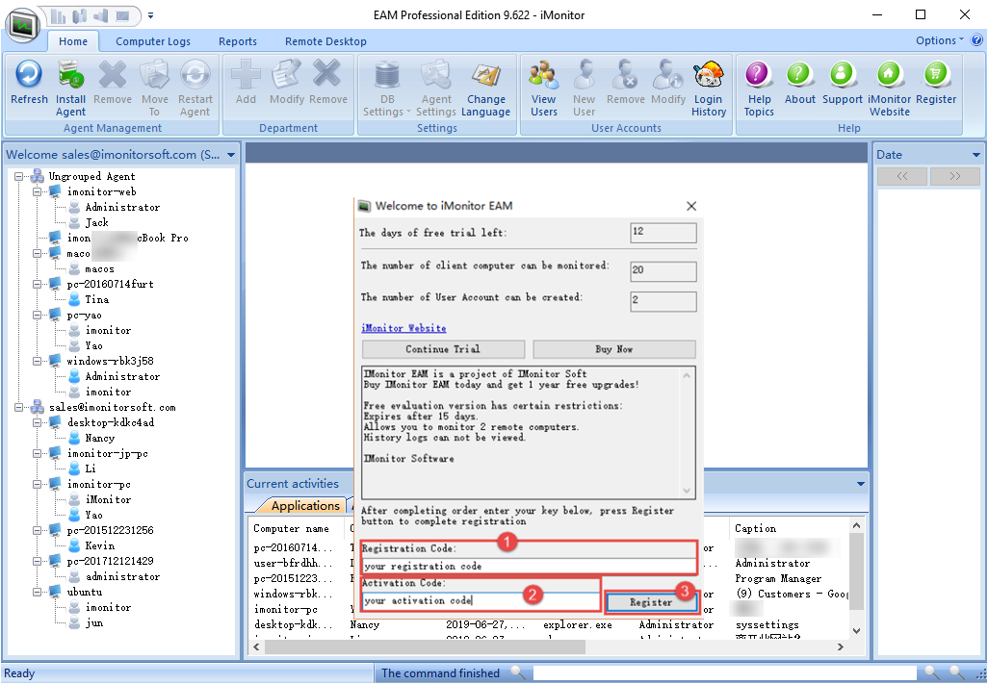Expand the Welcome panel dropdown arrow
This screenshot has width=988, height=684.
click(x=230, y=155)
